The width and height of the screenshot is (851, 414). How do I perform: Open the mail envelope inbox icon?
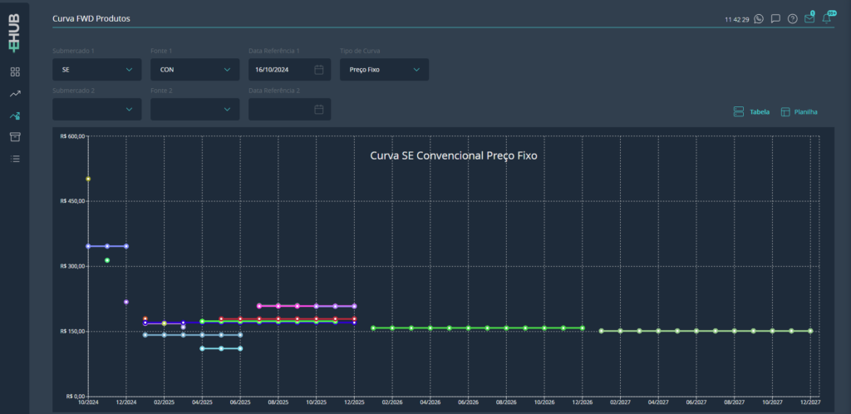tap(809, 18)
